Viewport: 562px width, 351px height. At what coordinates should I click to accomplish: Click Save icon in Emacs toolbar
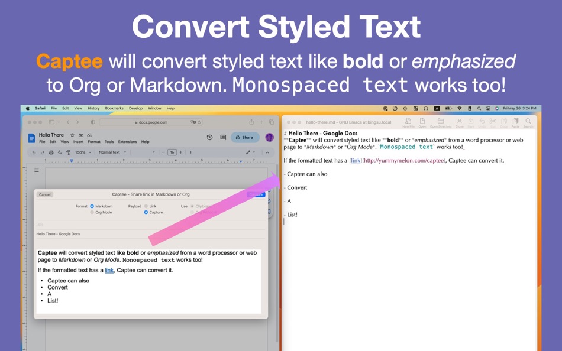471,121
